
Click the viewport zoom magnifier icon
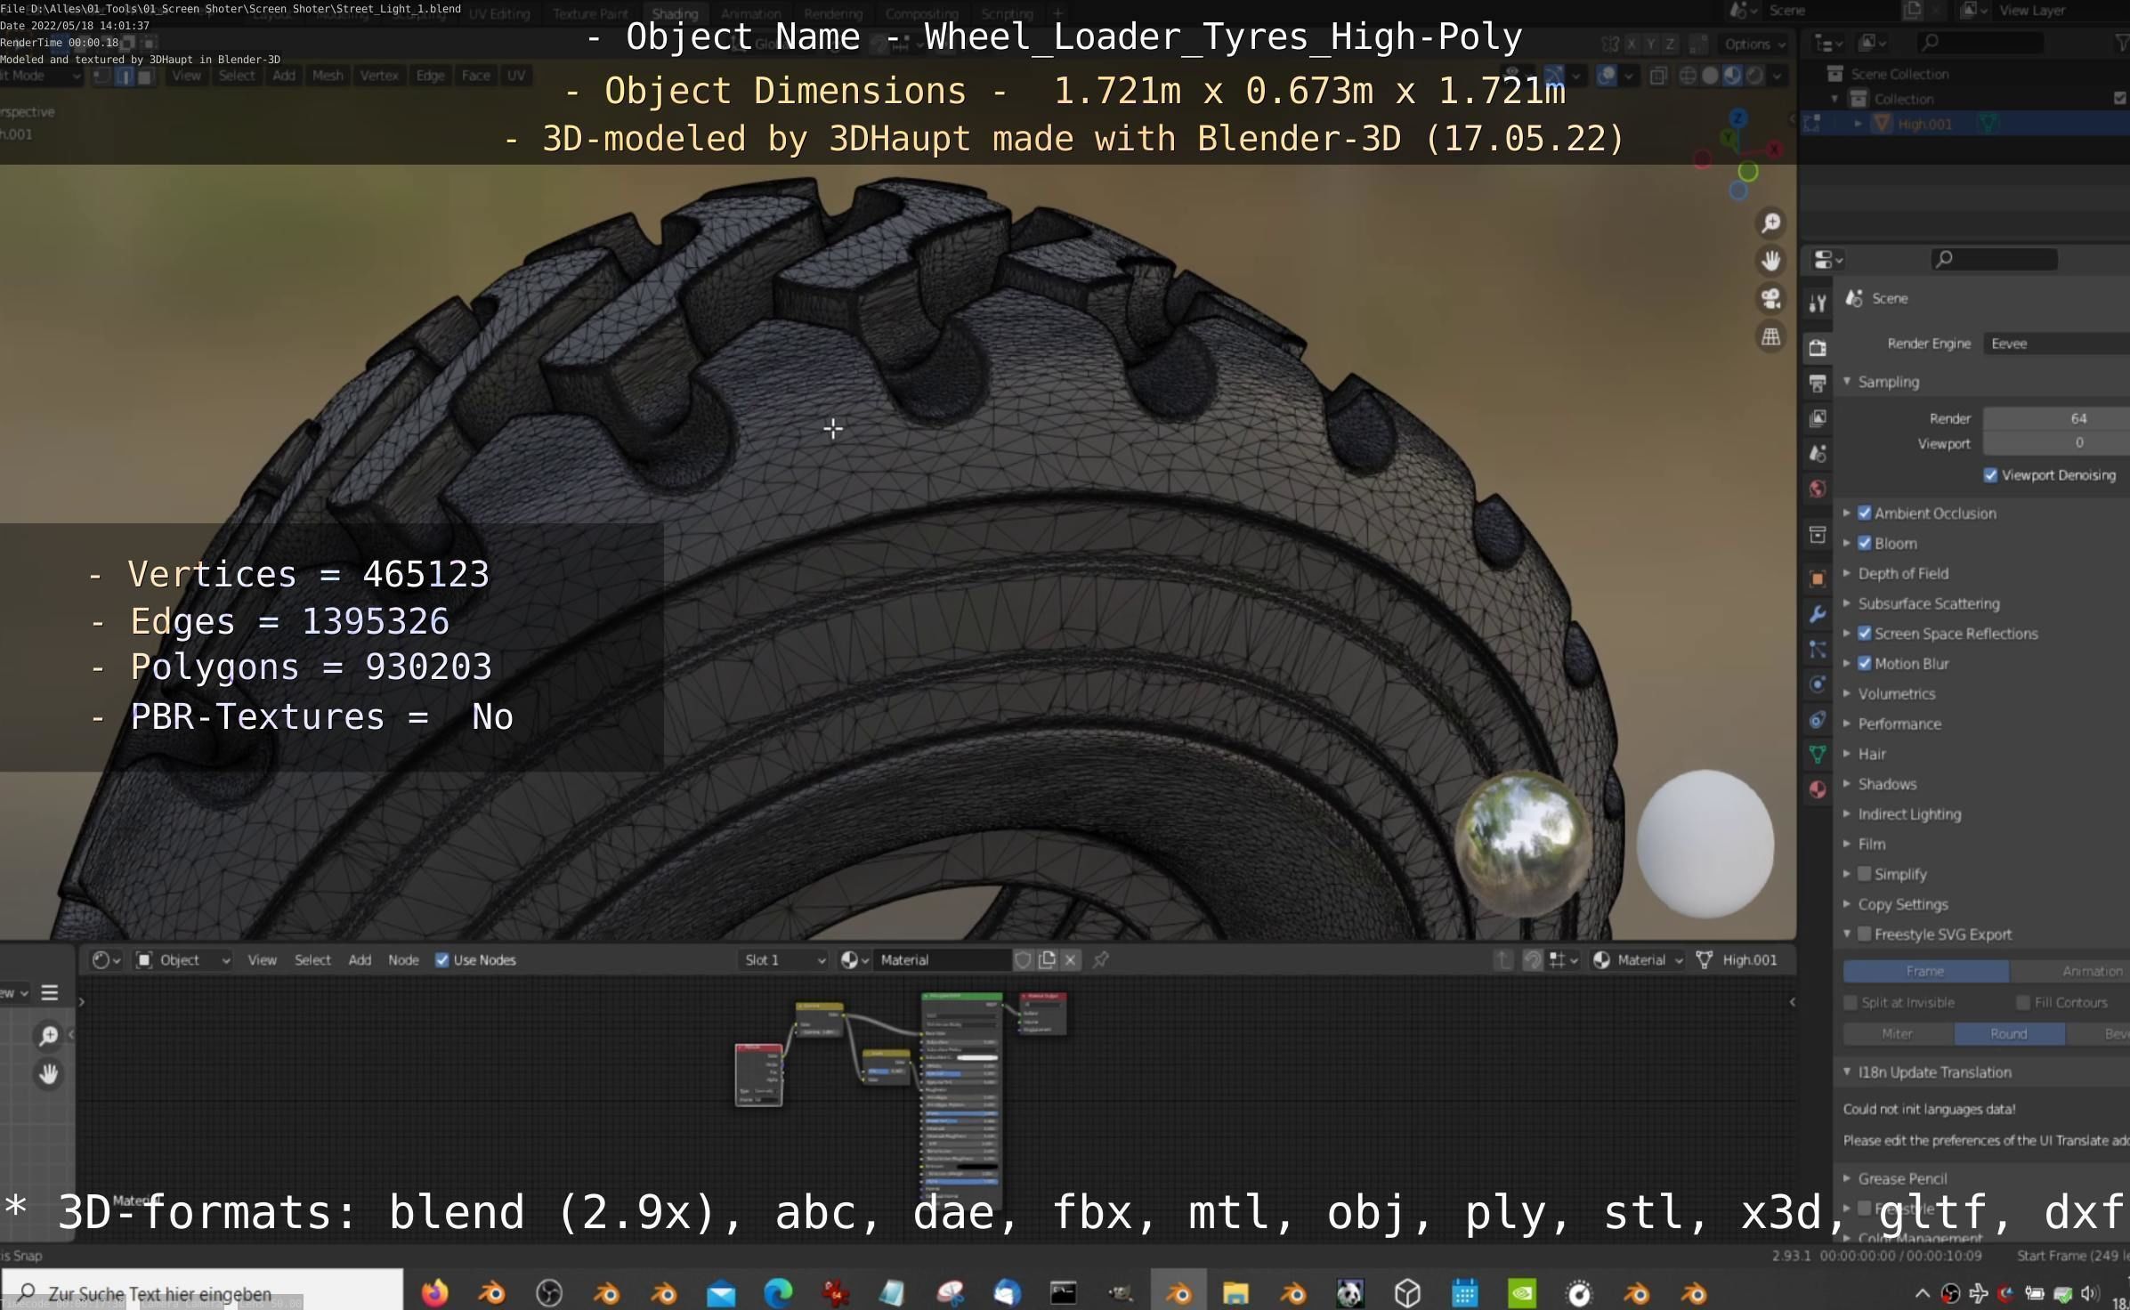(1770, 222)
